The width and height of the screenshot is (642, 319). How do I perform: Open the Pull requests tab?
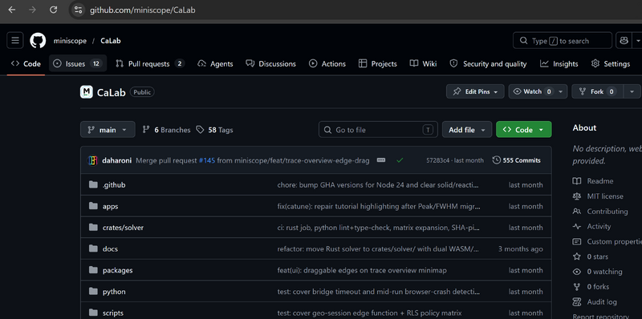point(150,64)
